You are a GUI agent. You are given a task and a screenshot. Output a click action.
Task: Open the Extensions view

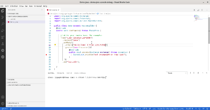pos(3,37)
